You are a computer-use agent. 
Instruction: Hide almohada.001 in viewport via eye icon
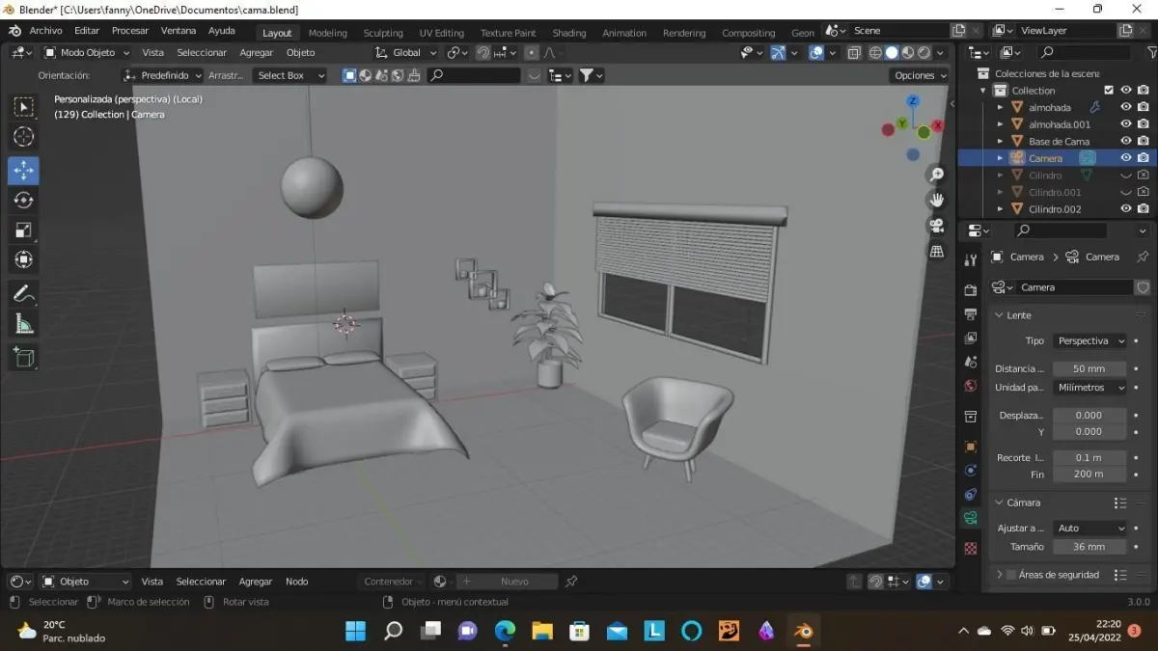pos(1125,124)
